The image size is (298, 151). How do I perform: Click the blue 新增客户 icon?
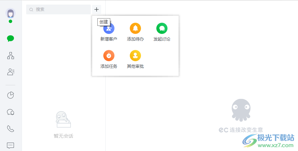pyautogui.click(x=109, y=28)
